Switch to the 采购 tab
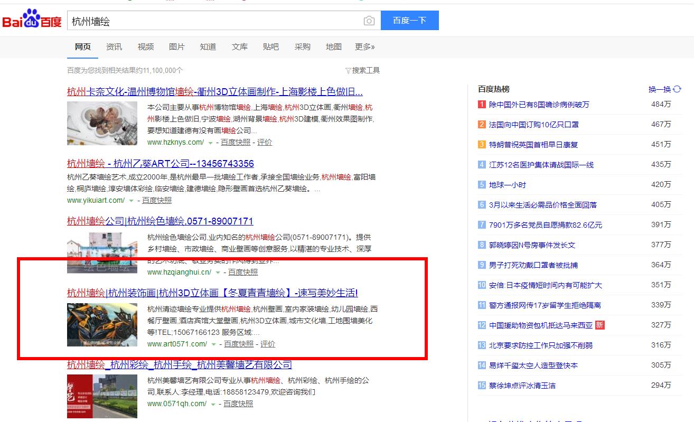Screen dimensions: 694x422 point(303,47)
